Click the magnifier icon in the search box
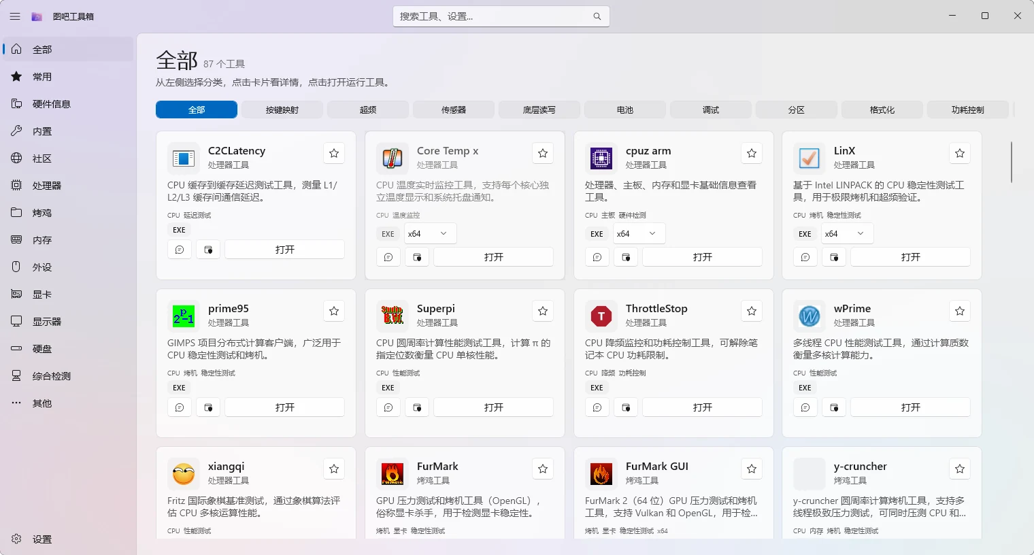1034x555 pixels. pyautogui.click(x=597, y=16)
